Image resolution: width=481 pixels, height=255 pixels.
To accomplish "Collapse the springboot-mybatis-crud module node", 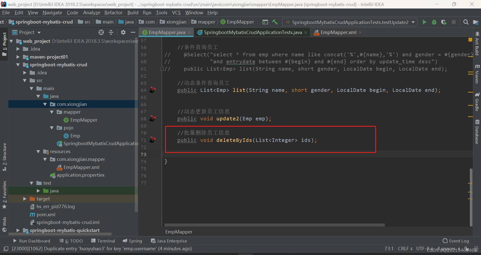I will (x=18, y=65).
